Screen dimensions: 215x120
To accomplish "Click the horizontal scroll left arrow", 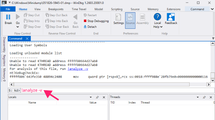I will (x=12, y=84).
